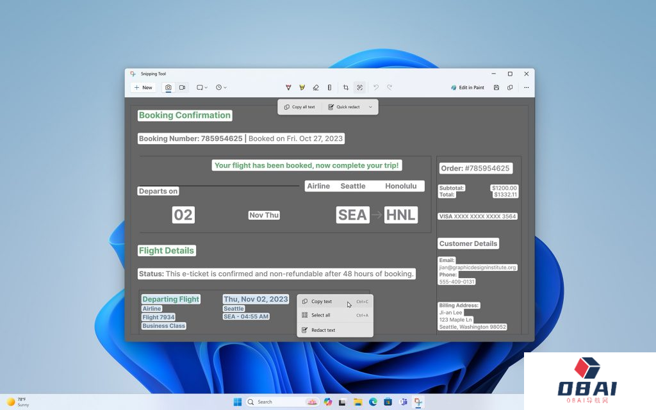Open the delay timer dropdown
Image resolution: width=656 pixels, height=410 pixels.
[x=221, y=87]
